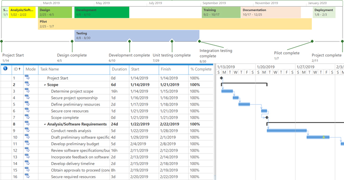
Task: Select the blue Testing timeline bar
Action: [x=137, y=36]
